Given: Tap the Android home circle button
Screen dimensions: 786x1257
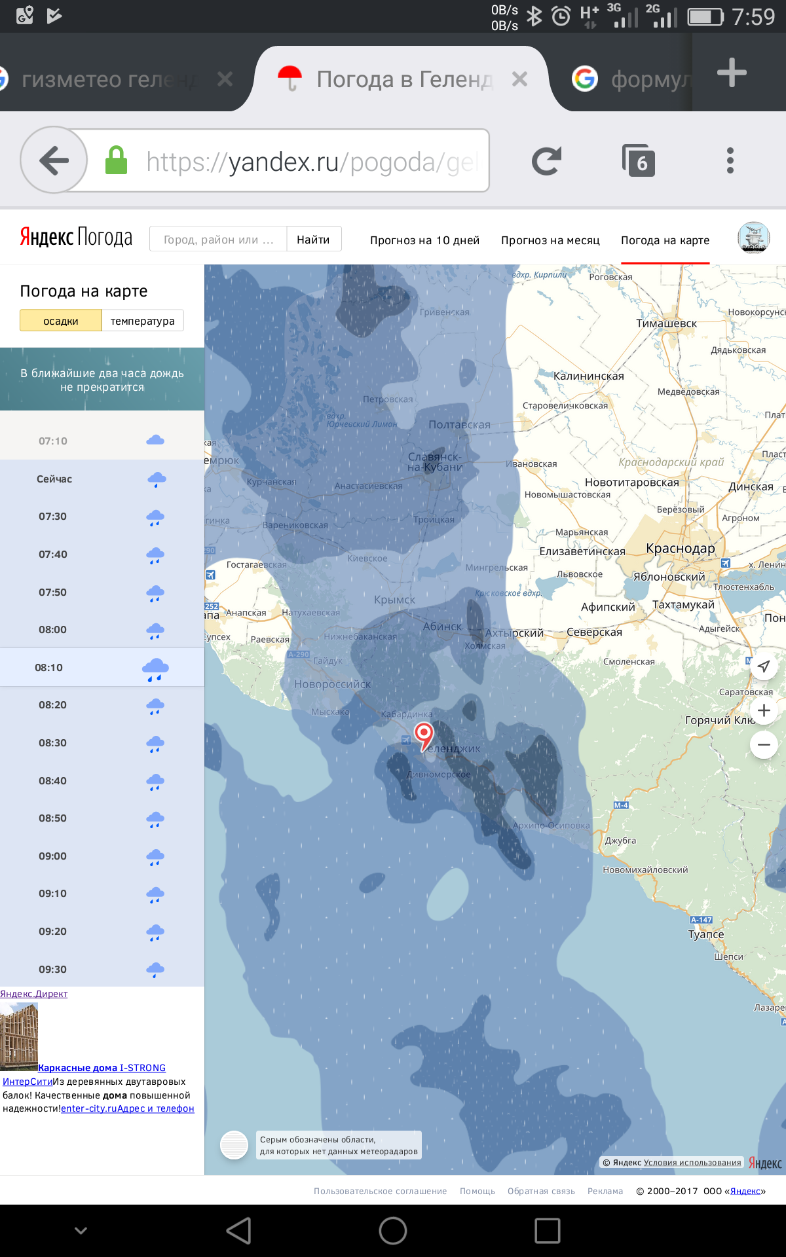Looking at the screenshot, I should point(393,1231).
